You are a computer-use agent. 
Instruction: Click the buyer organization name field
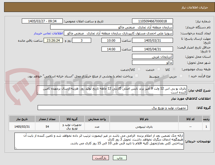(x=112, y=27)
